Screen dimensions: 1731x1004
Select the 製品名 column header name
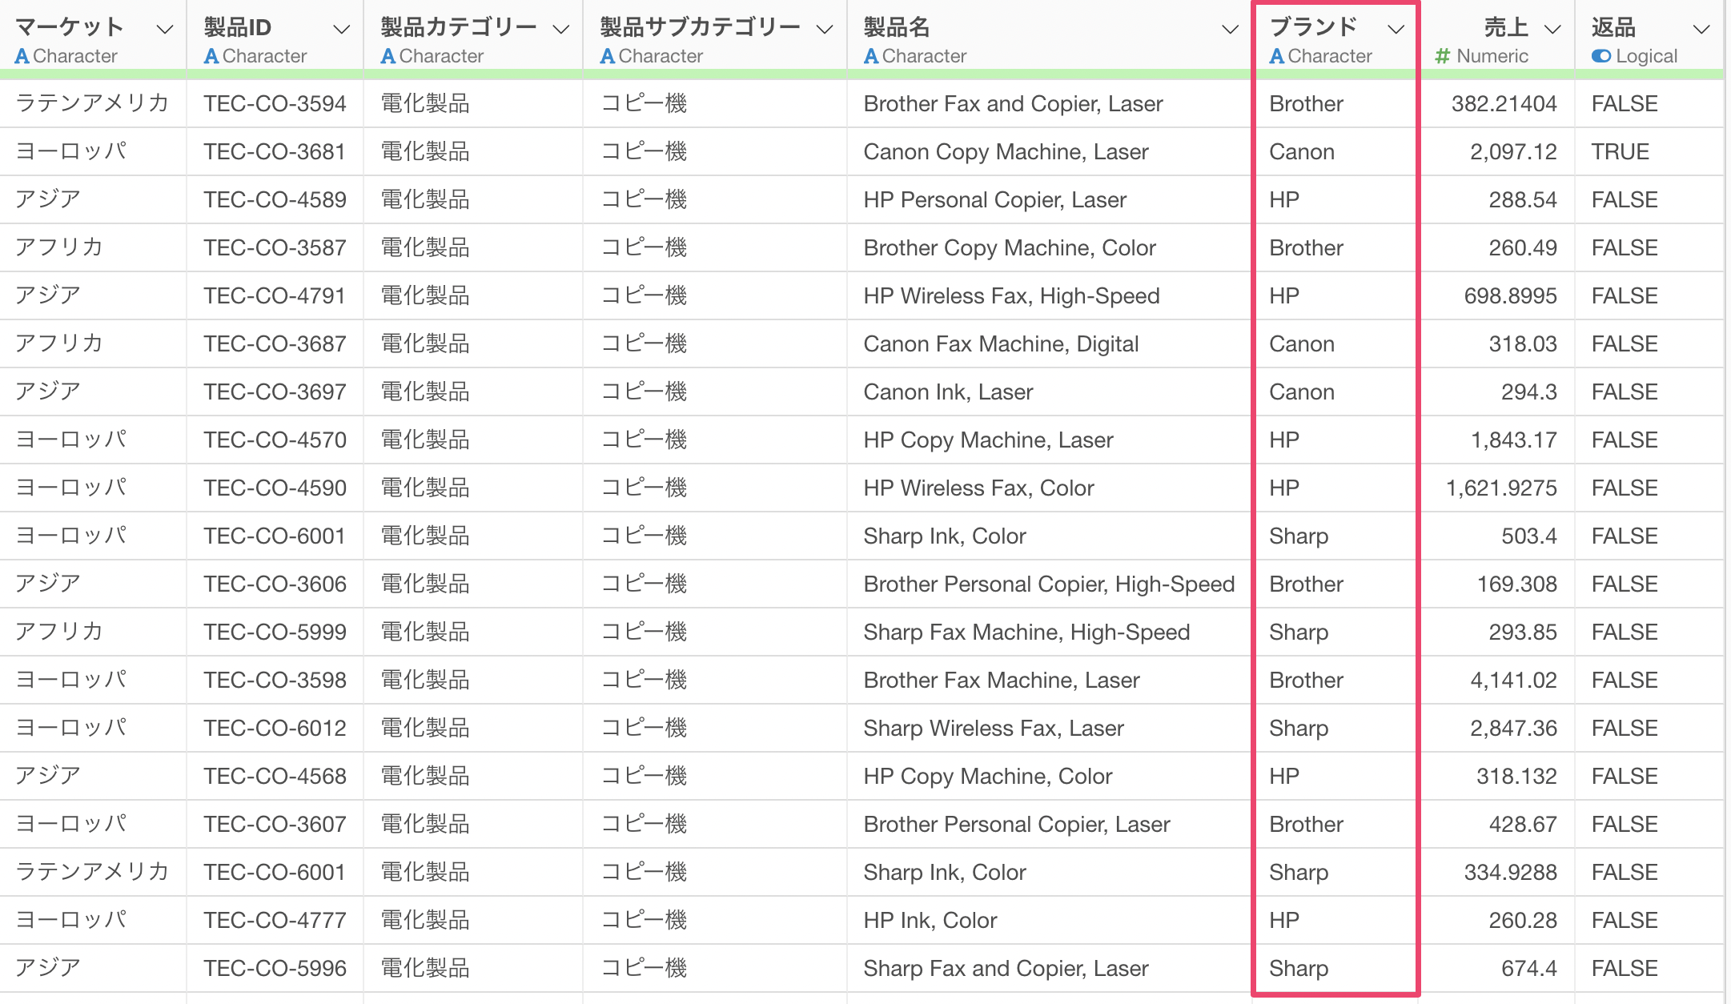click(897, 27)
